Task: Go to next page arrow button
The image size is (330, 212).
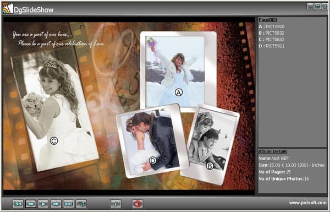Action: pyautogui.click(x=56, y=204)
